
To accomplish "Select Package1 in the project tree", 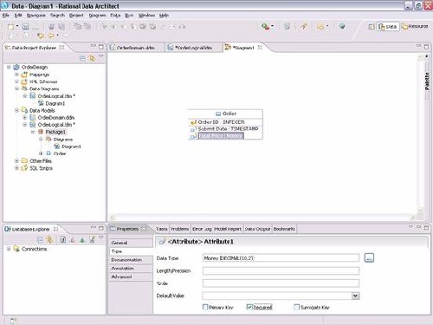I will coord(55,132).
